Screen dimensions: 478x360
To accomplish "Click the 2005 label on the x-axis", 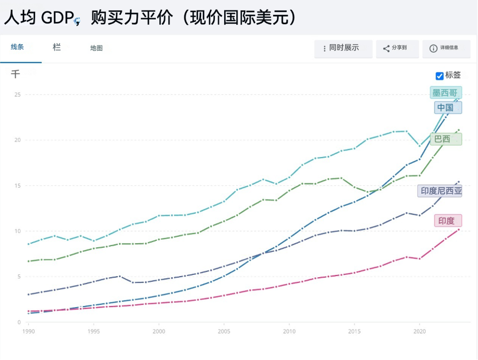I will click(x=224, y=331).
